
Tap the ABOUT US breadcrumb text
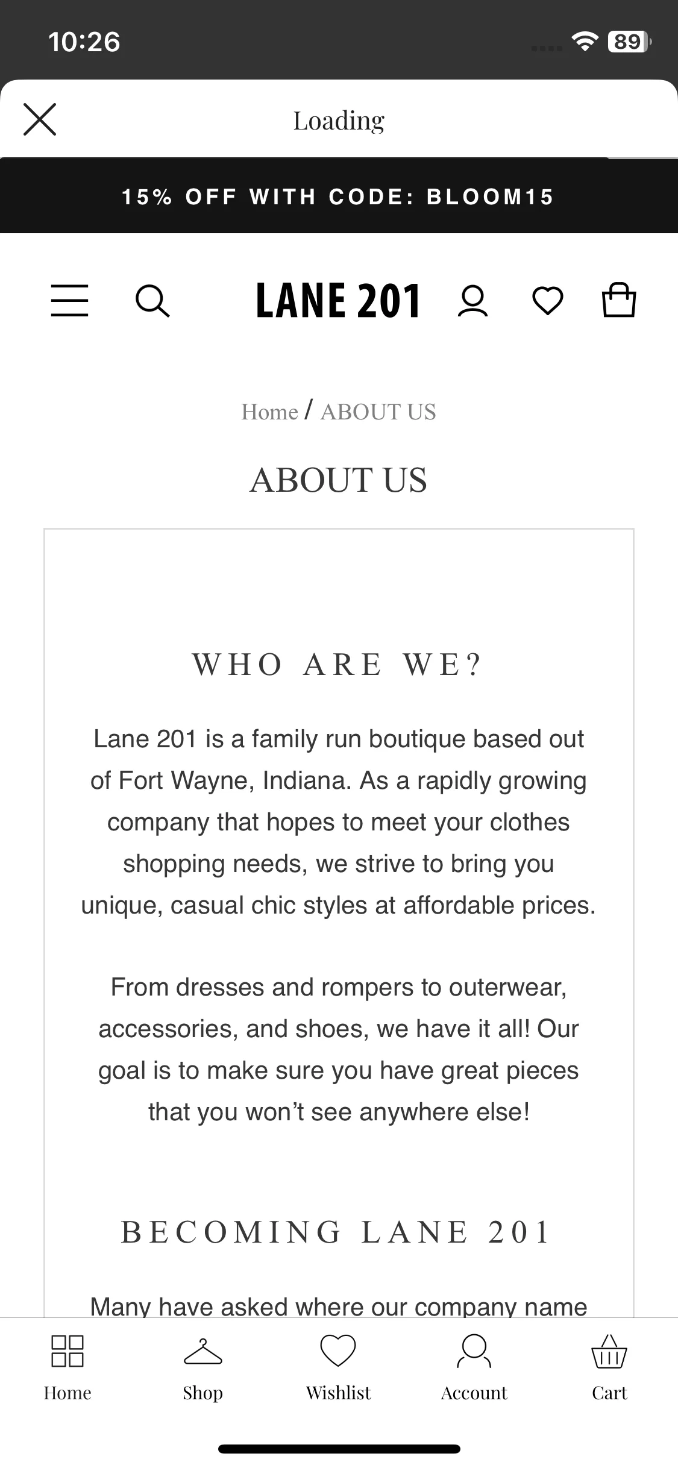click(378, 412)
